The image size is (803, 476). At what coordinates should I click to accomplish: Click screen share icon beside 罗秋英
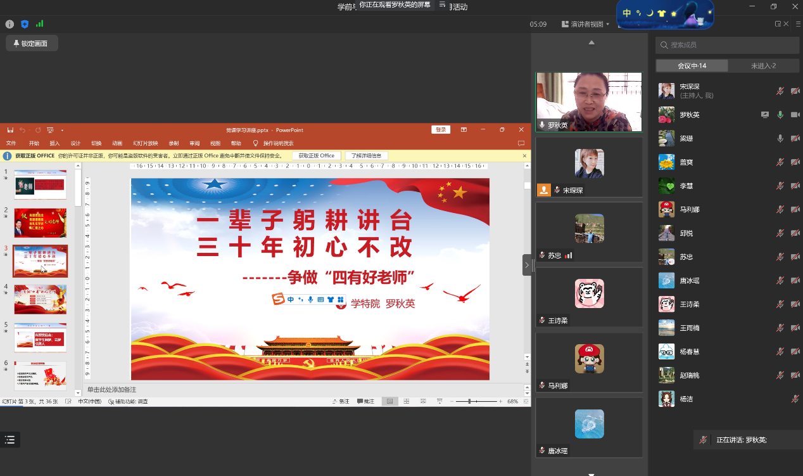coord(765,115)
